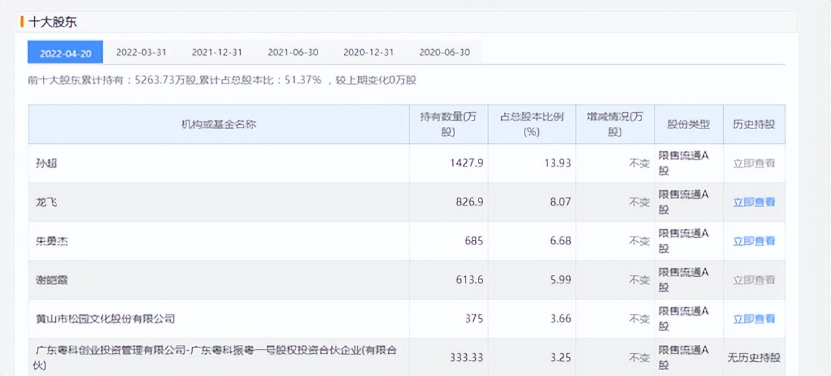Click the 占总股本比例(%) header
Viewport: 831px width, 376px height.
pos(530,124)
